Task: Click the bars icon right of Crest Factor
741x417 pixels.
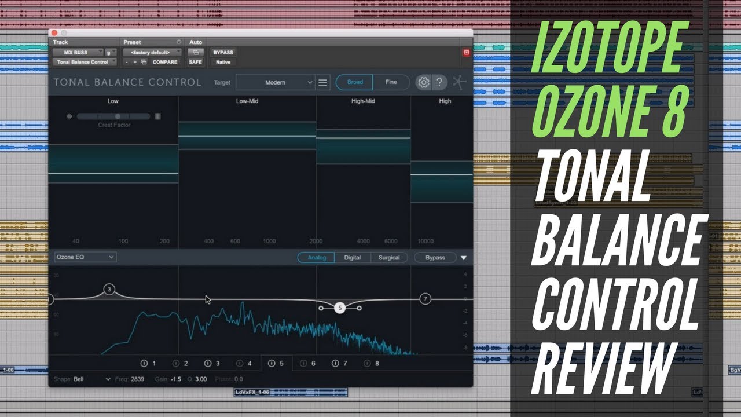Action: [158, 116]
